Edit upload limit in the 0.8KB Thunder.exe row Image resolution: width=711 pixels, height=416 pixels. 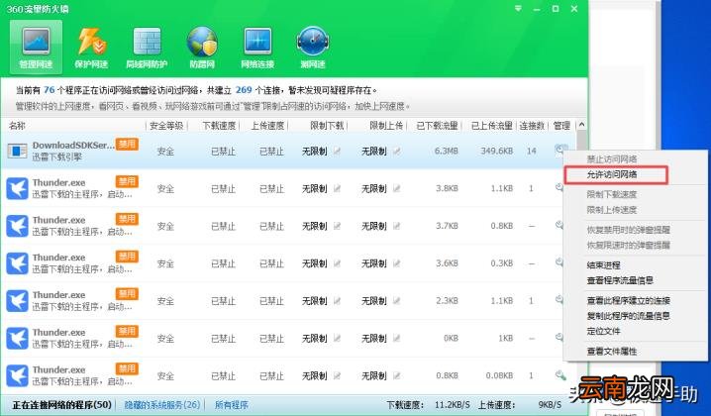pyautogui.click(x=397, y=375)
